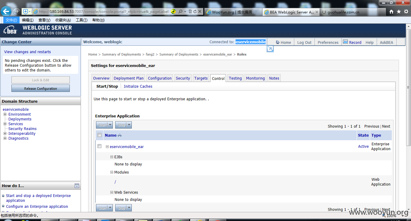Open the browser Tools gear icon
411x221 pixels.
coord(406,12)
